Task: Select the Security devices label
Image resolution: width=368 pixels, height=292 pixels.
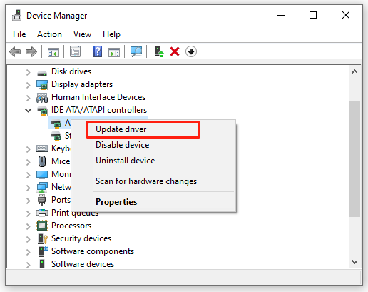Action: click(x=81, y=238)
